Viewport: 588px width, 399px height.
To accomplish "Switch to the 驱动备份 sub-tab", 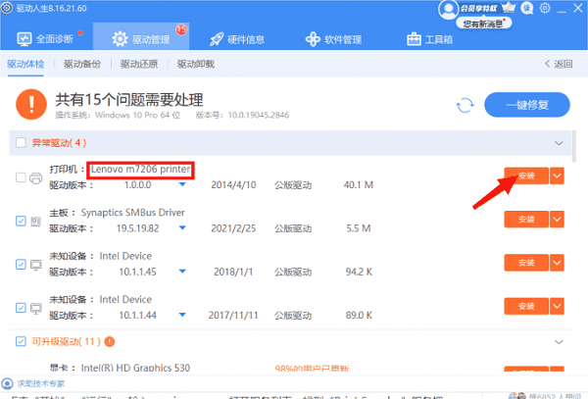I will point(82,65).
